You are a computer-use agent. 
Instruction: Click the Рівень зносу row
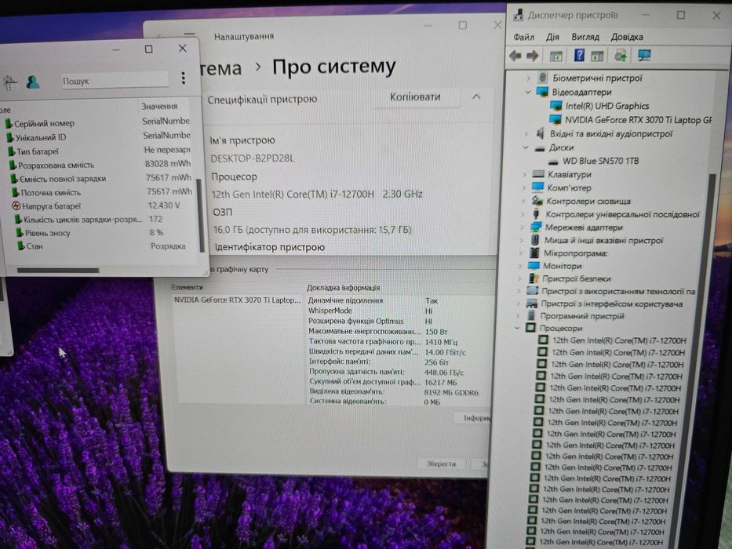pos(104,233)
